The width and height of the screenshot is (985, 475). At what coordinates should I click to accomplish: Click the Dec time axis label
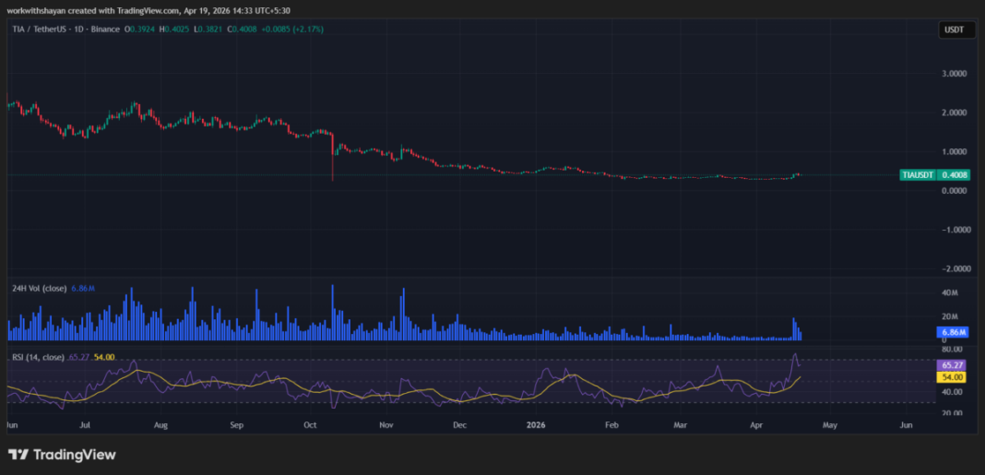tap(460, 425)
